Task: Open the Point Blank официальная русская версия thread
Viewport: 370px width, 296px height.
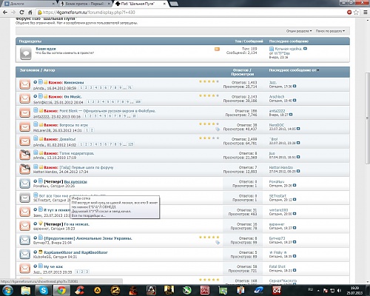Action: pos(107,111)
